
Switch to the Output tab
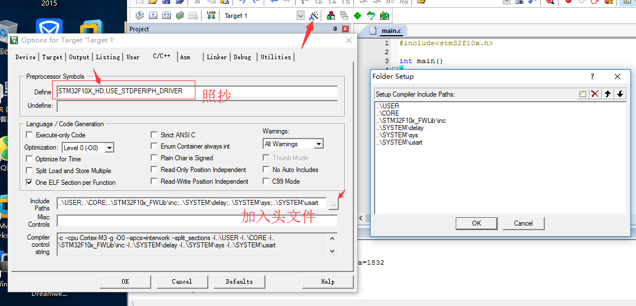pos(79,57)
